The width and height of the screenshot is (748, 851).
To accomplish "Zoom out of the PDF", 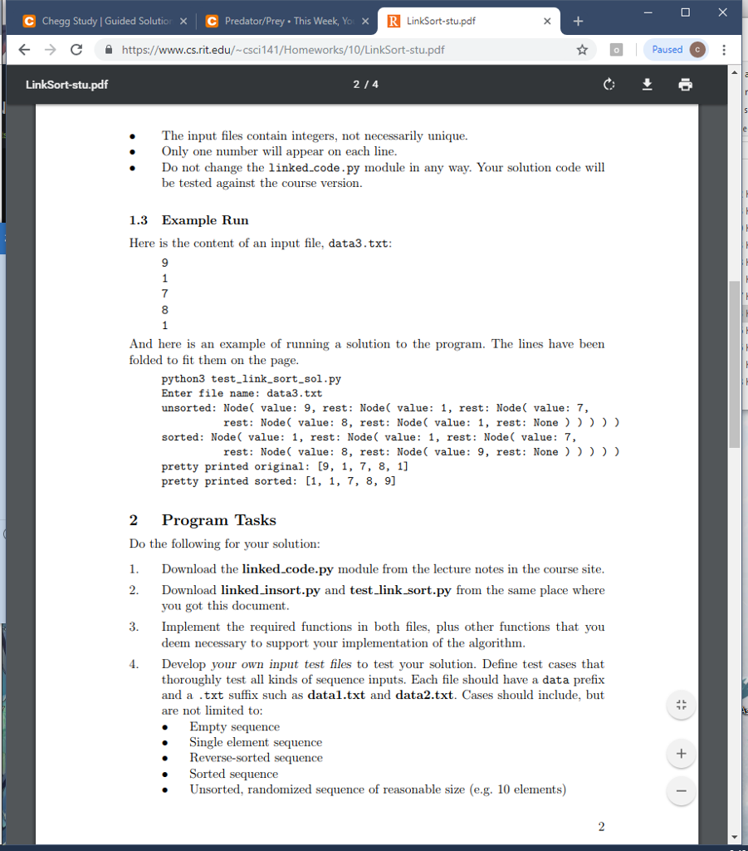I will [x=682, y=791].
